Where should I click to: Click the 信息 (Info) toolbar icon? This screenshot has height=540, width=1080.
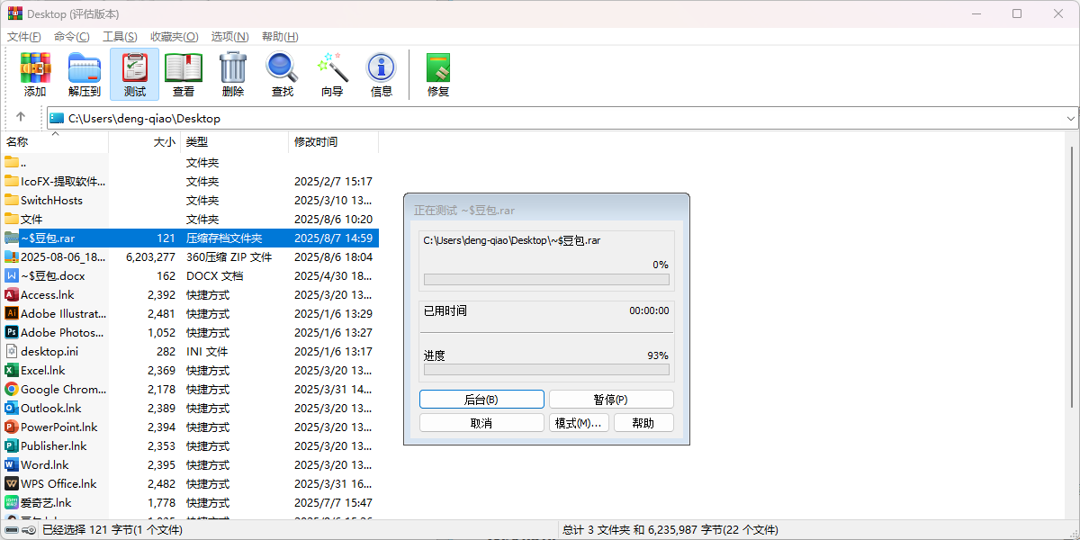[x=381, y=74]
